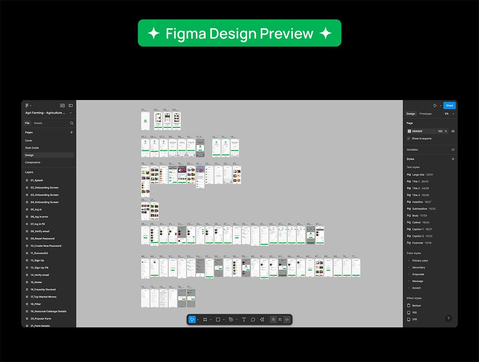This screenshot has width=479, height=362.
Task: Uncheck the Show in exports checkbox
Action: (408, 138)
